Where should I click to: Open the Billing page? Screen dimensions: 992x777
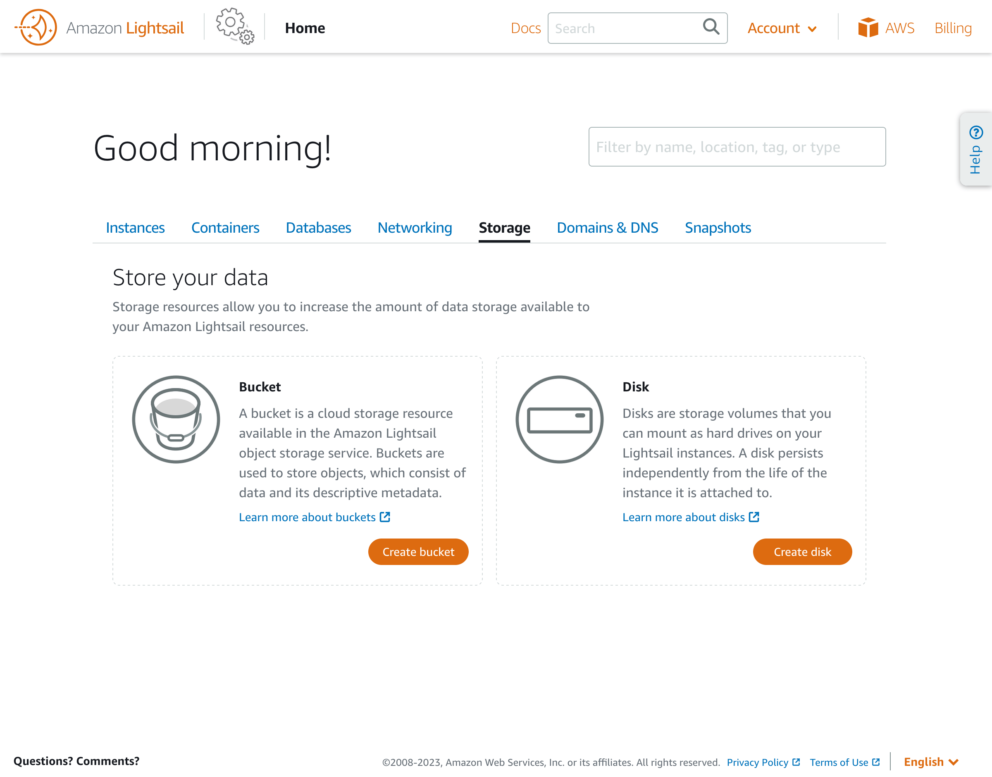(x=952, y=28)
